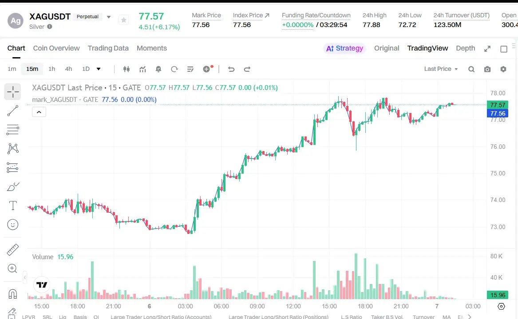Toggle Large Trader Long/Short Ratio (Accounts) indicator
The width and height of the screenshot is (518, 319).
coord(161,317)
